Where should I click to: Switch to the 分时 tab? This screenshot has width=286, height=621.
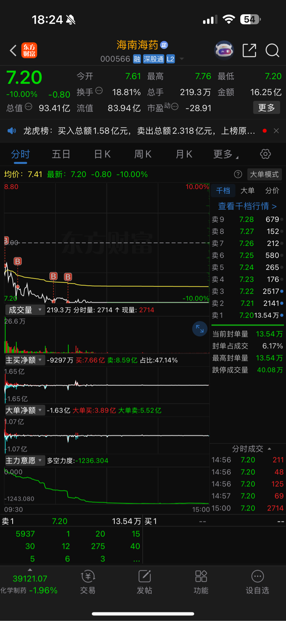click(x=20, y=154)
